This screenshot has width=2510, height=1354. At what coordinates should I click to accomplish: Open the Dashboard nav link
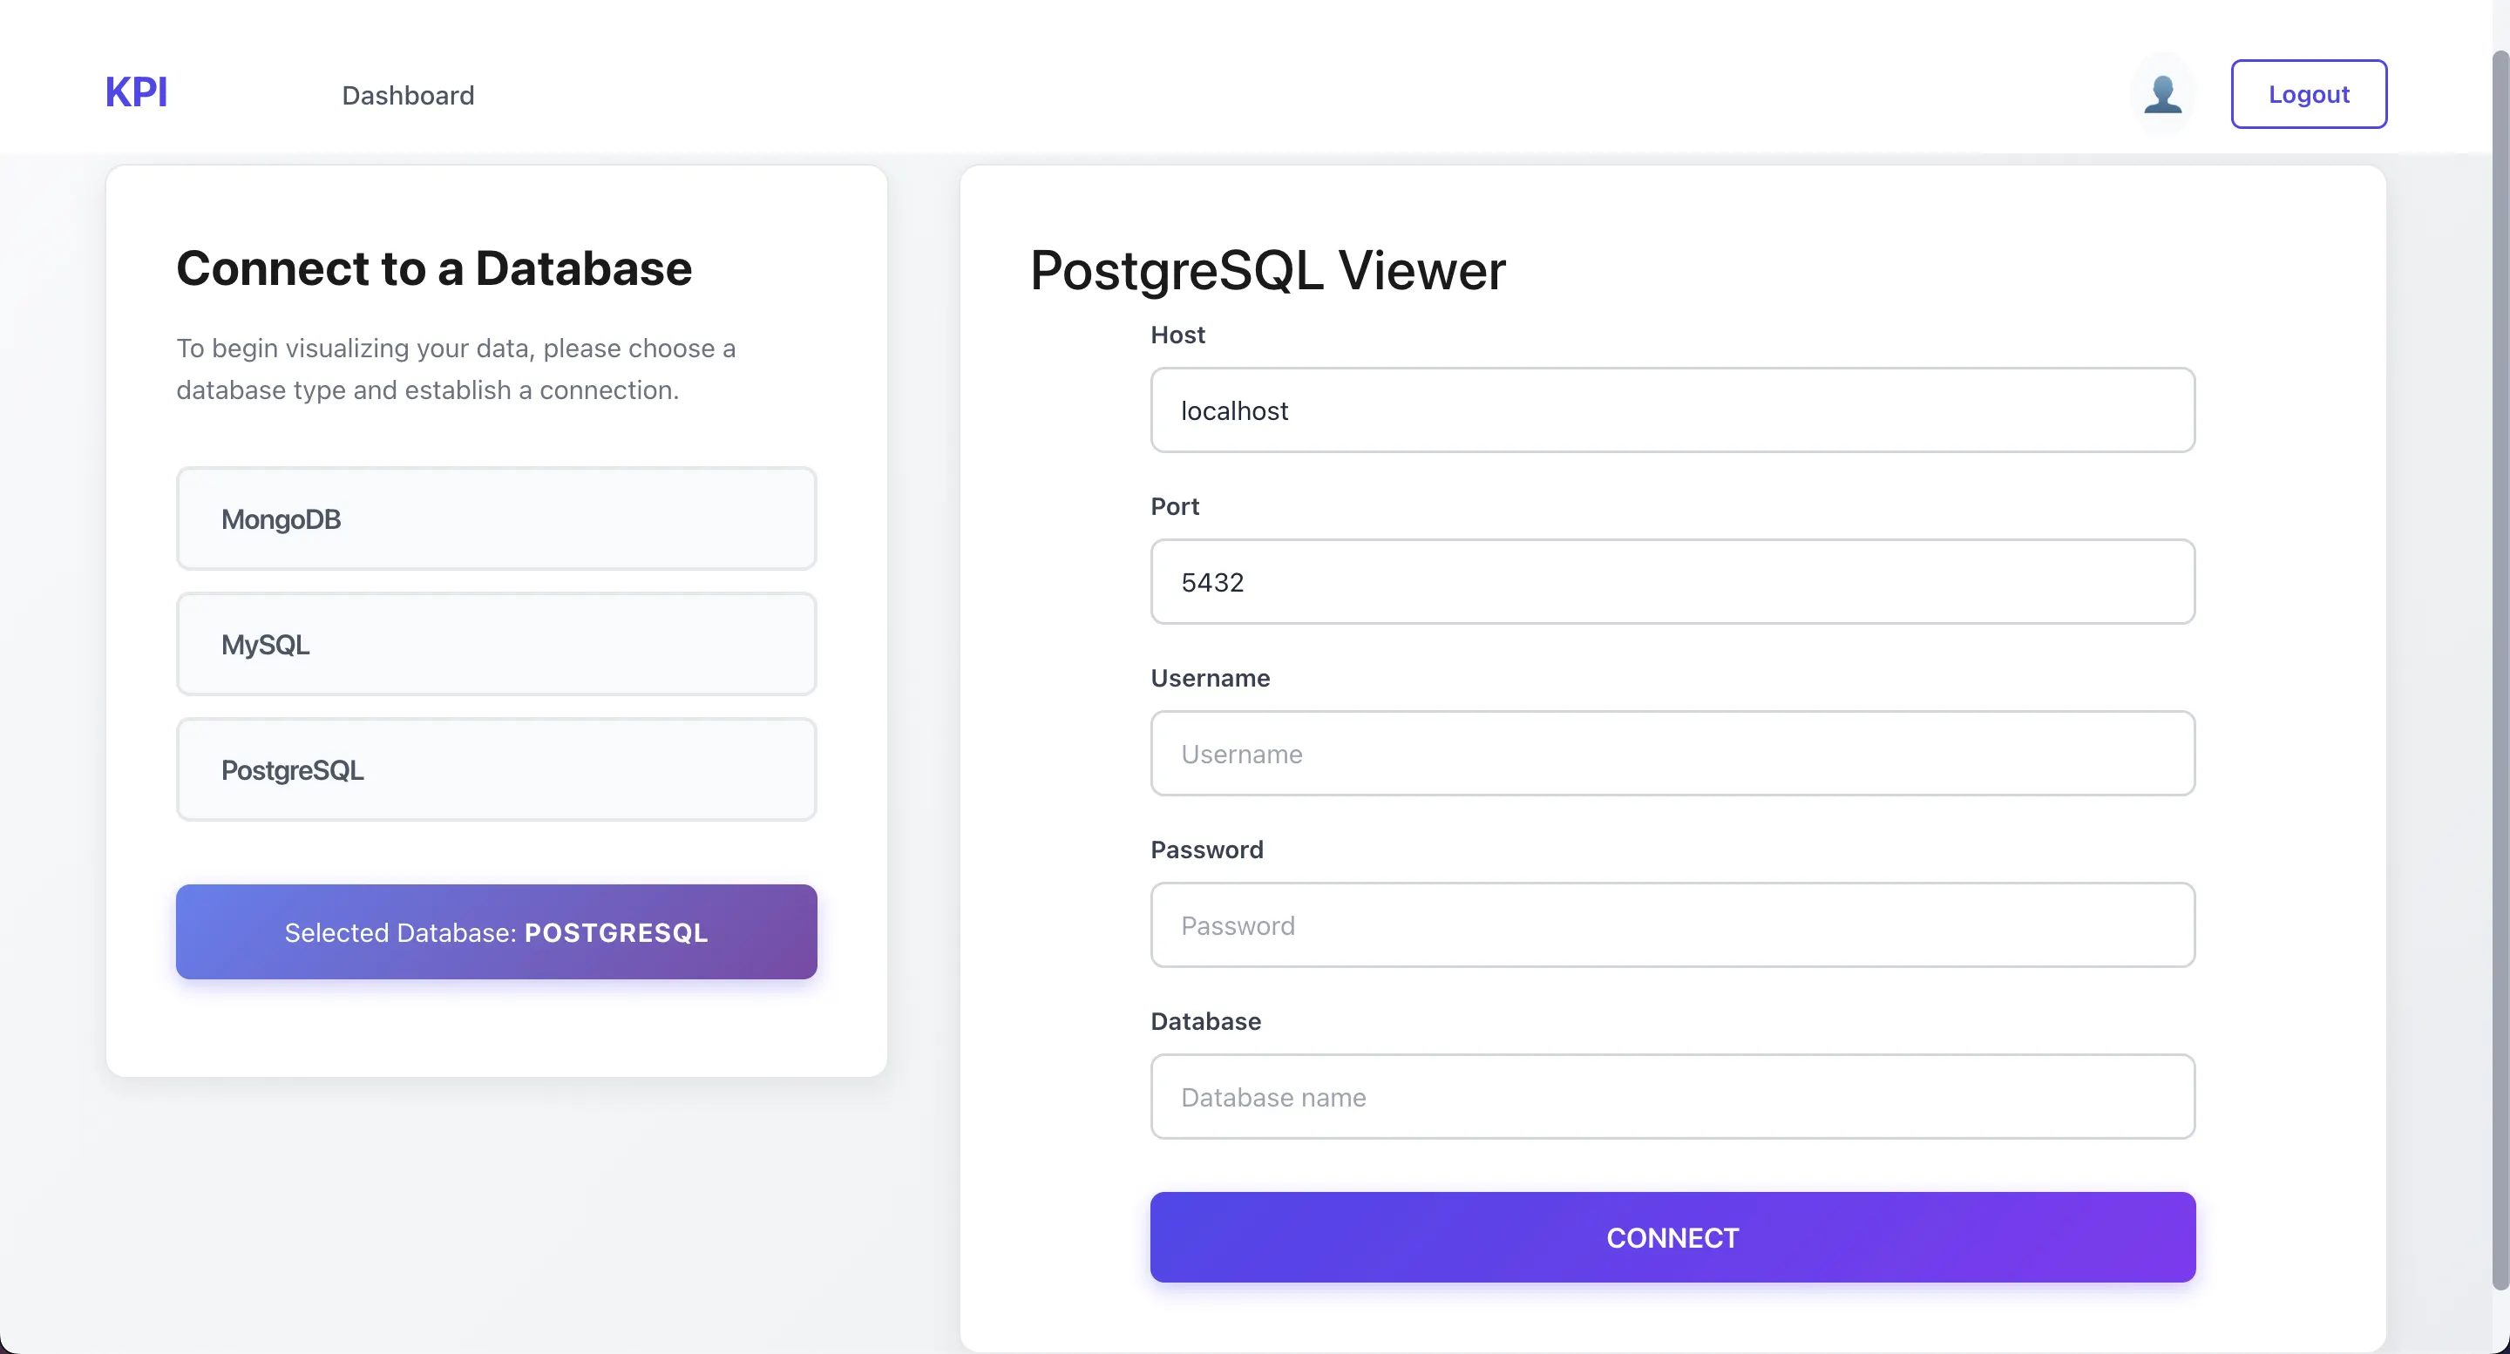(x=407, y=96)
